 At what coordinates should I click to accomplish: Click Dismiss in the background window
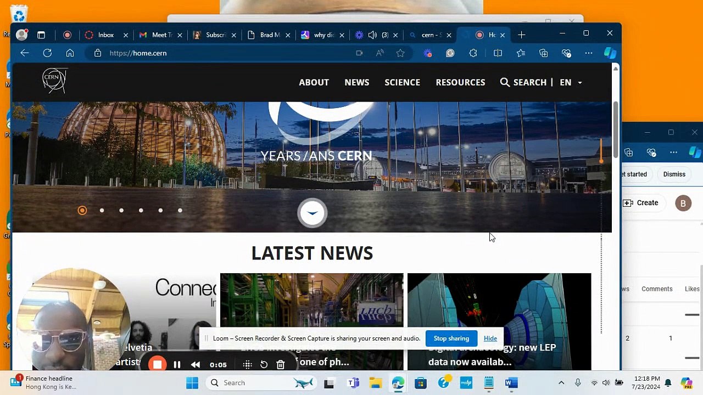pyautogui.click(x=674, y=174)
